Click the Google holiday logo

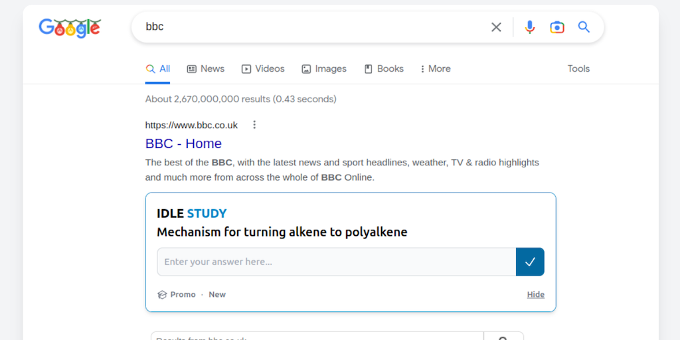pyautogui.click(x=70, y=27)
